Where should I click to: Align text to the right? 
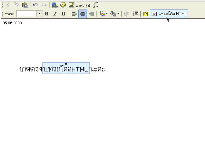(x=92, y=13)
